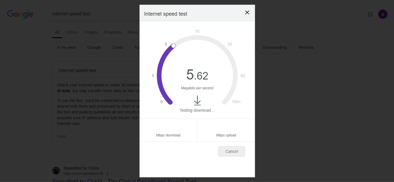Screen dimensions: 394x182
Task: Click the Speedtest by Ookla favicon
Action: (x=56, y=171)
